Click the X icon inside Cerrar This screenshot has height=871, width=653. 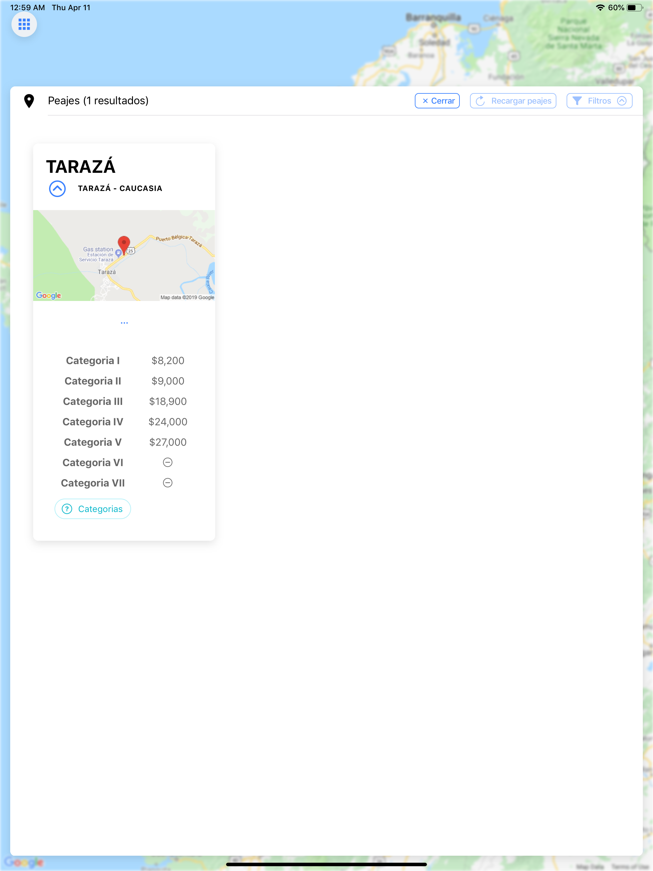(425, 101)
